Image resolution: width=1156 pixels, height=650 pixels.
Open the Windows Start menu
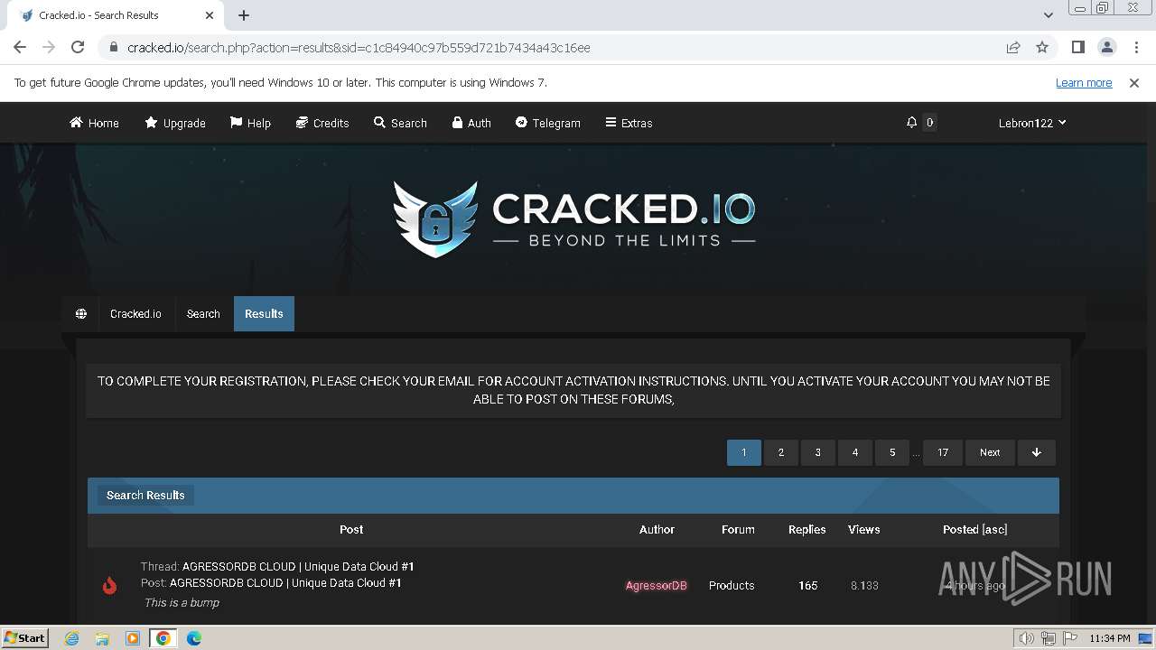click(x=24, y=637)
